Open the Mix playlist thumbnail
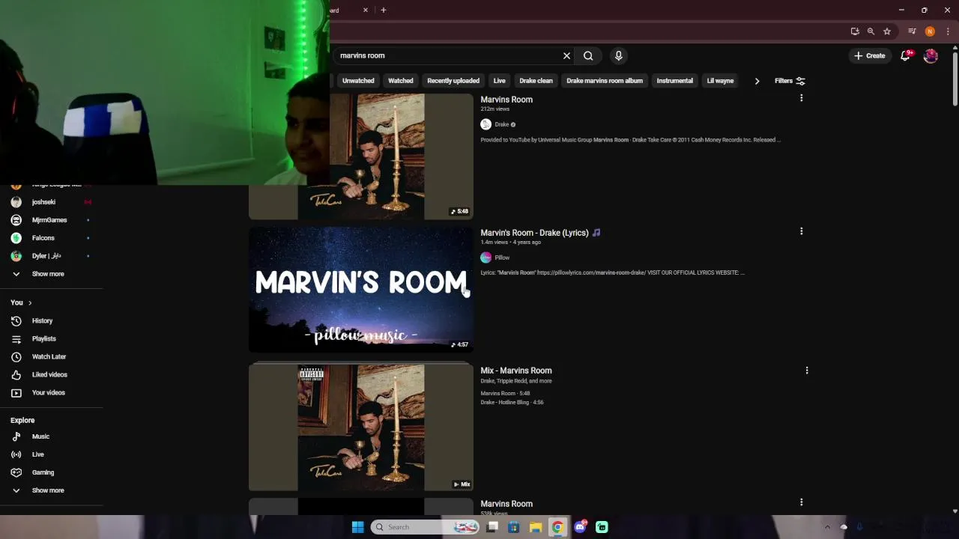The height and width of the screenshot is (539, 959). [361, 427]
